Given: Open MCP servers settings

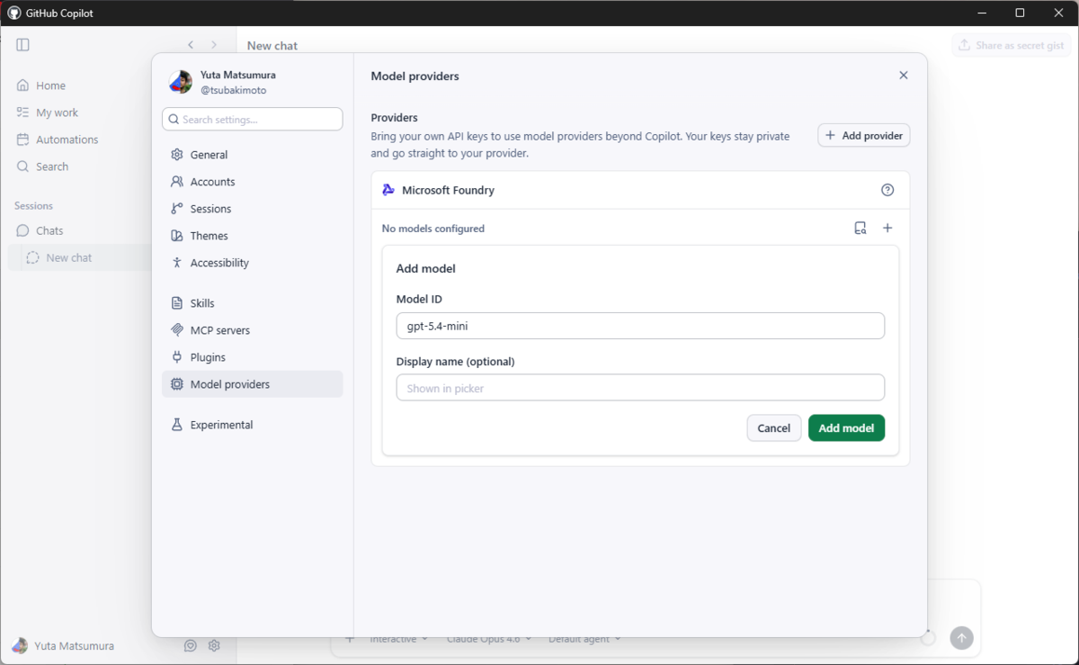Looking at the screenshot, I should pyautogui.click(x=253, y=330).
